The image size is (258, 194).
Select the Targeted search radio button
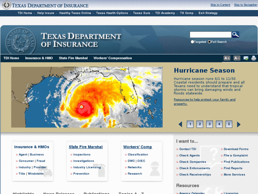click(x=192, y=42)
